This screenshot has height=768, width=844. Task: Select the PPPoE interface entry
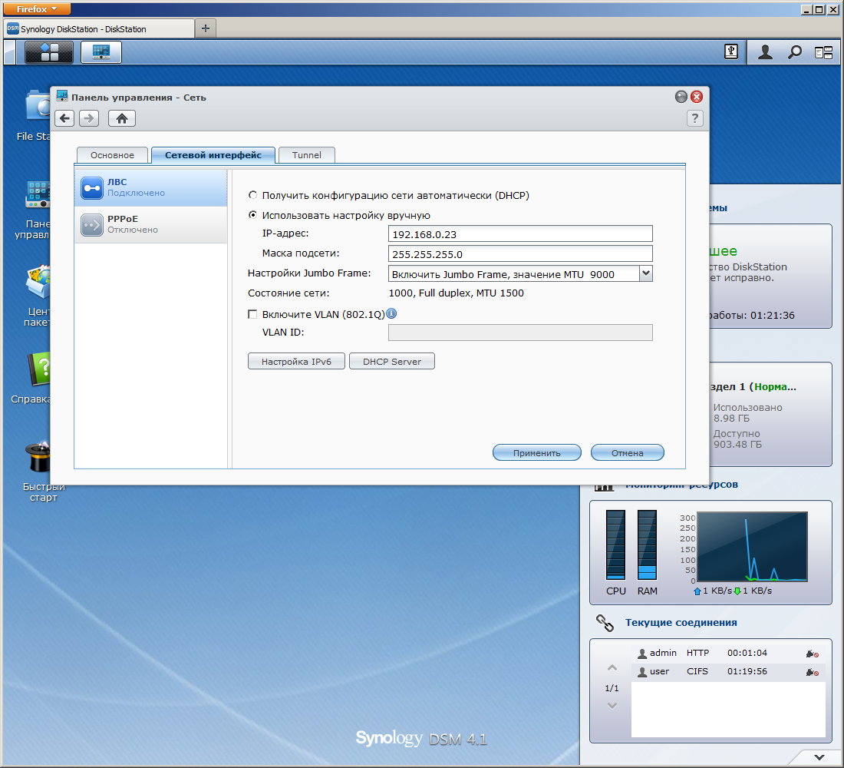coord(150,225)
